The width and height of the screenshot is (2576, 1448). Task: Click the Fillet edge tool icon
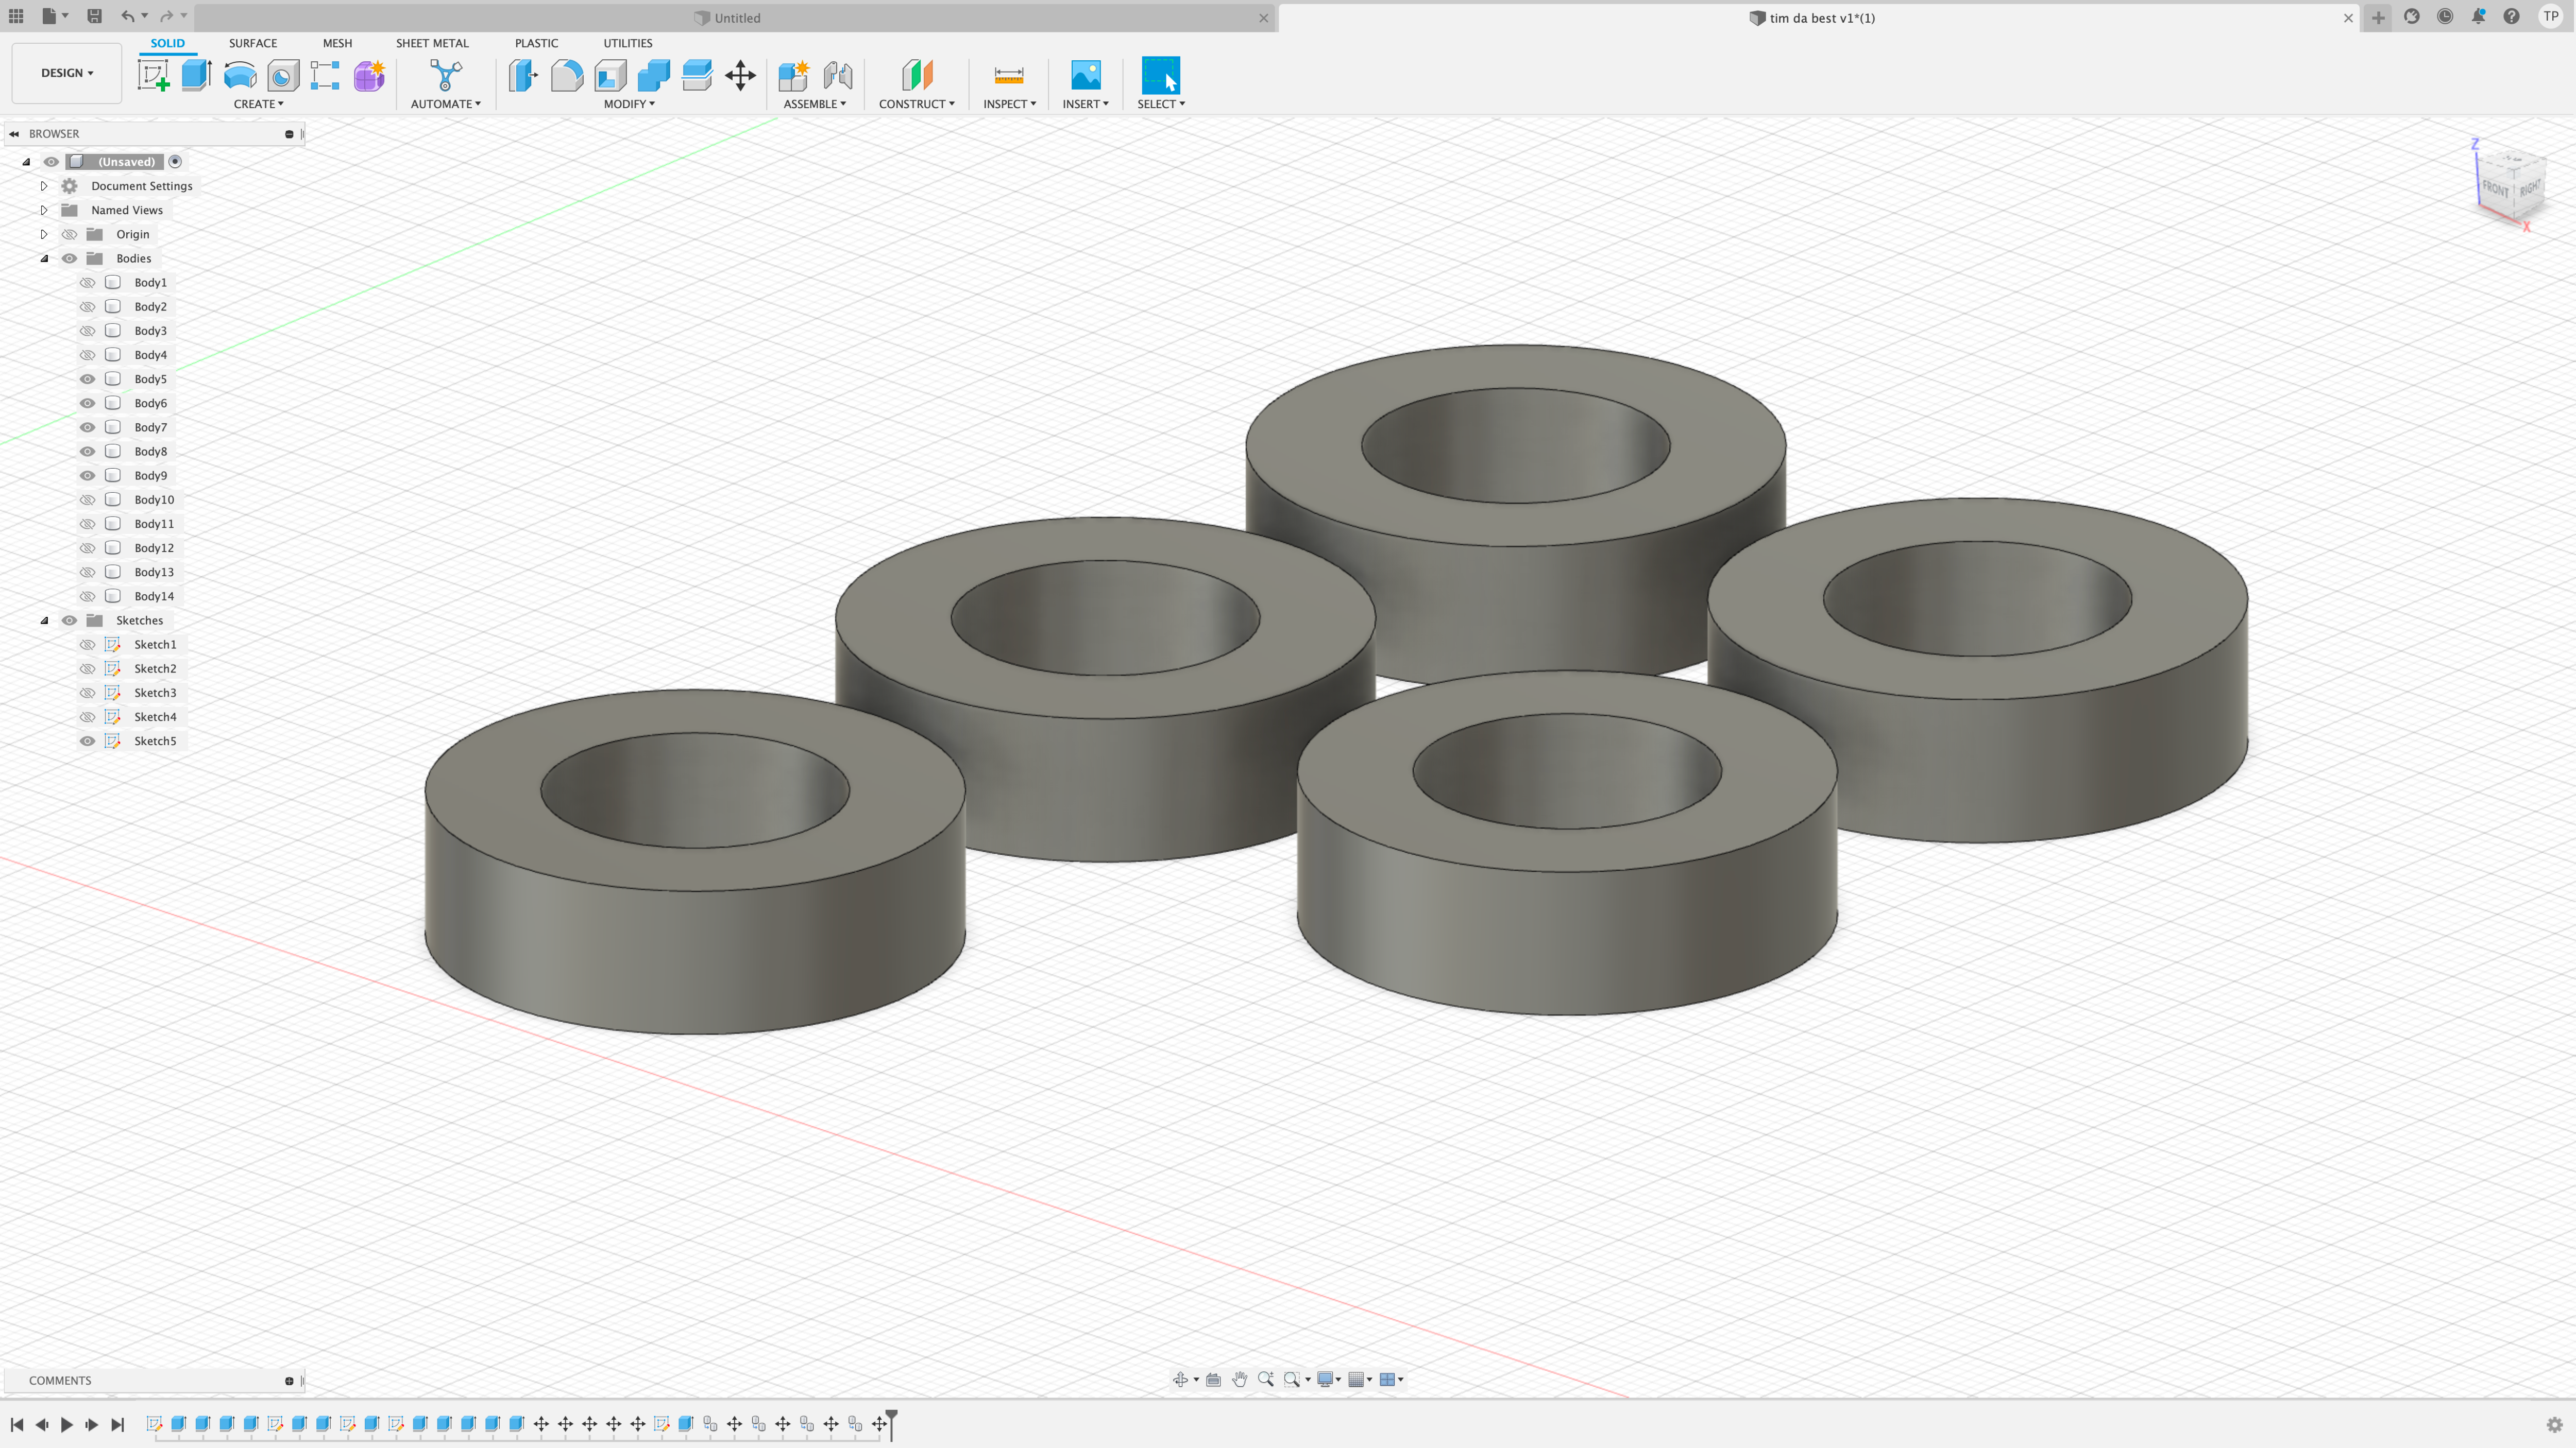[x=566, y=74]
